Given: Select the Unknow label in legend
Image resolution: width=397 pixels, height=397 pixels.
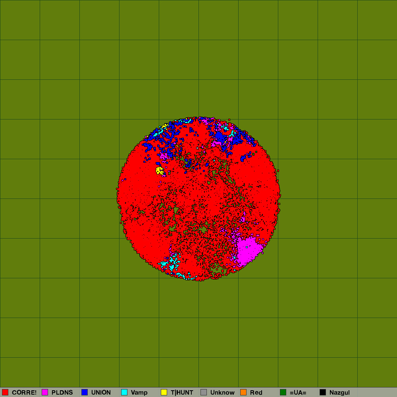Looking at the screenshot, I should [x=222, y=393].
